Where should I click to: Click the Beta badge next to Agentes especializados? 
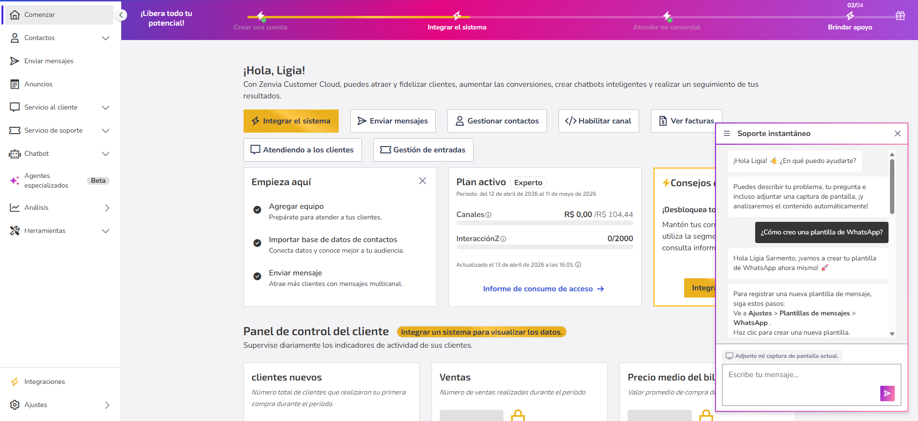click(x=98, y=181)
